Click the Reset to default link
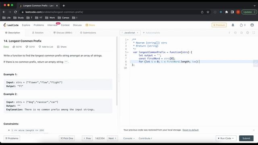The width and height of the screenshot is (258, 145). click(x=190, y=130)
